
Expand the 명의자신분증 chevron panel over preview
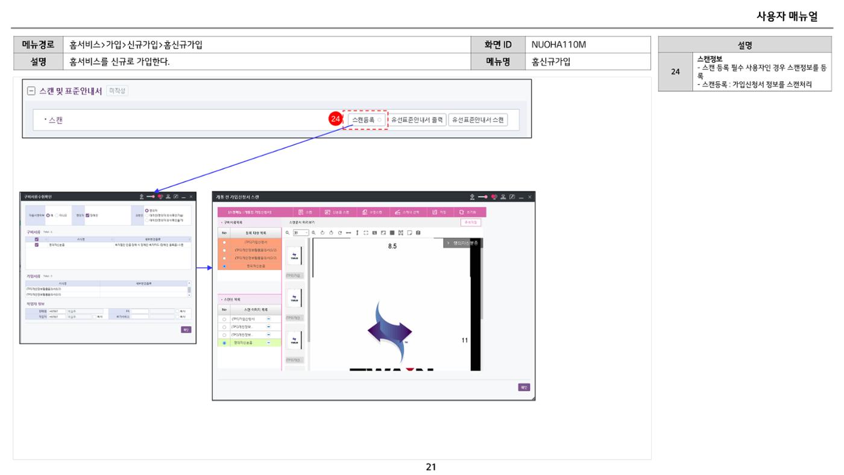(x=463, y=243)
